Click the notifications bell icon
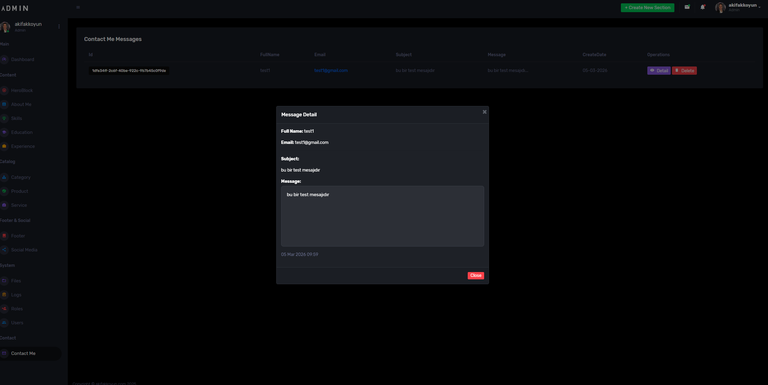The image size is (768, 385). pyautogui.click(x=703, y=7)
